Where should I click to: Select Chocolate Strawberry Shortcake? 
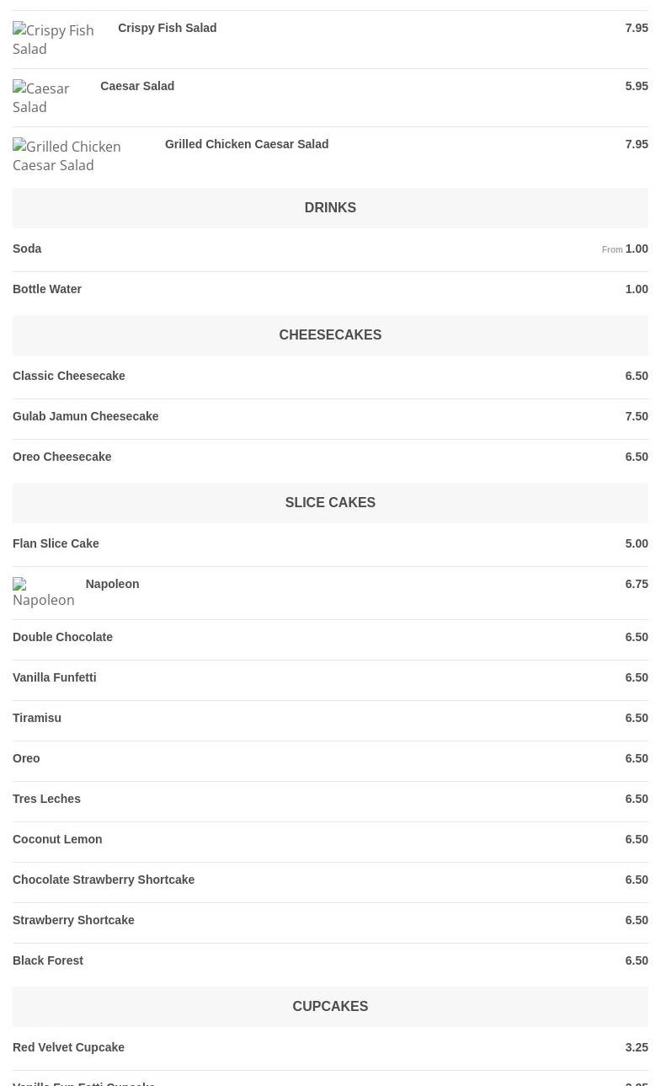pyautogui.click(x=104, y=880)
